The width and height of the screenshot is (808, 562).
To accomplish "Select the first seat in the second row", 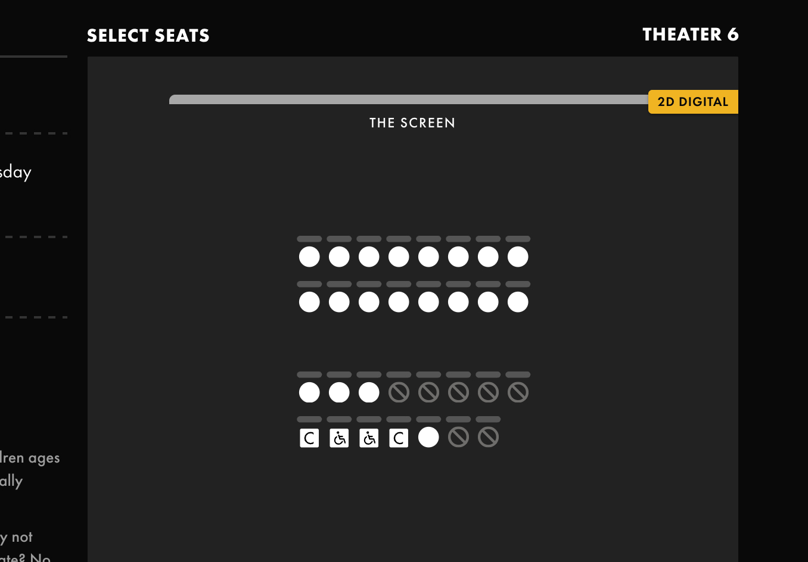I will coord(309,302).
